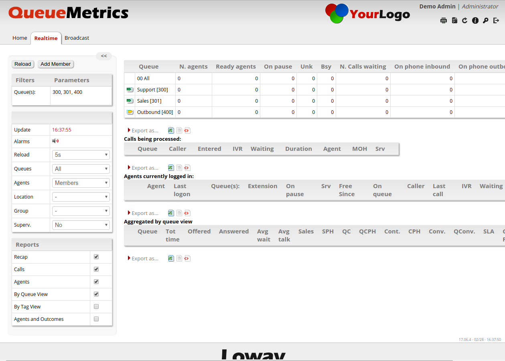Click the Add Member button
505x361 pixels.
[x=56, y=64]
